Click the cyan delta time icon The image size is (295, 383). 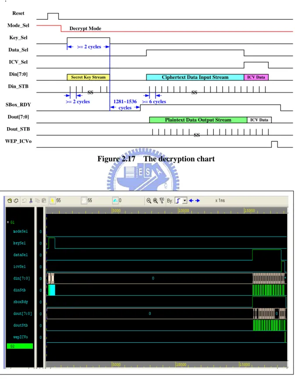click(x=115, y=200)
